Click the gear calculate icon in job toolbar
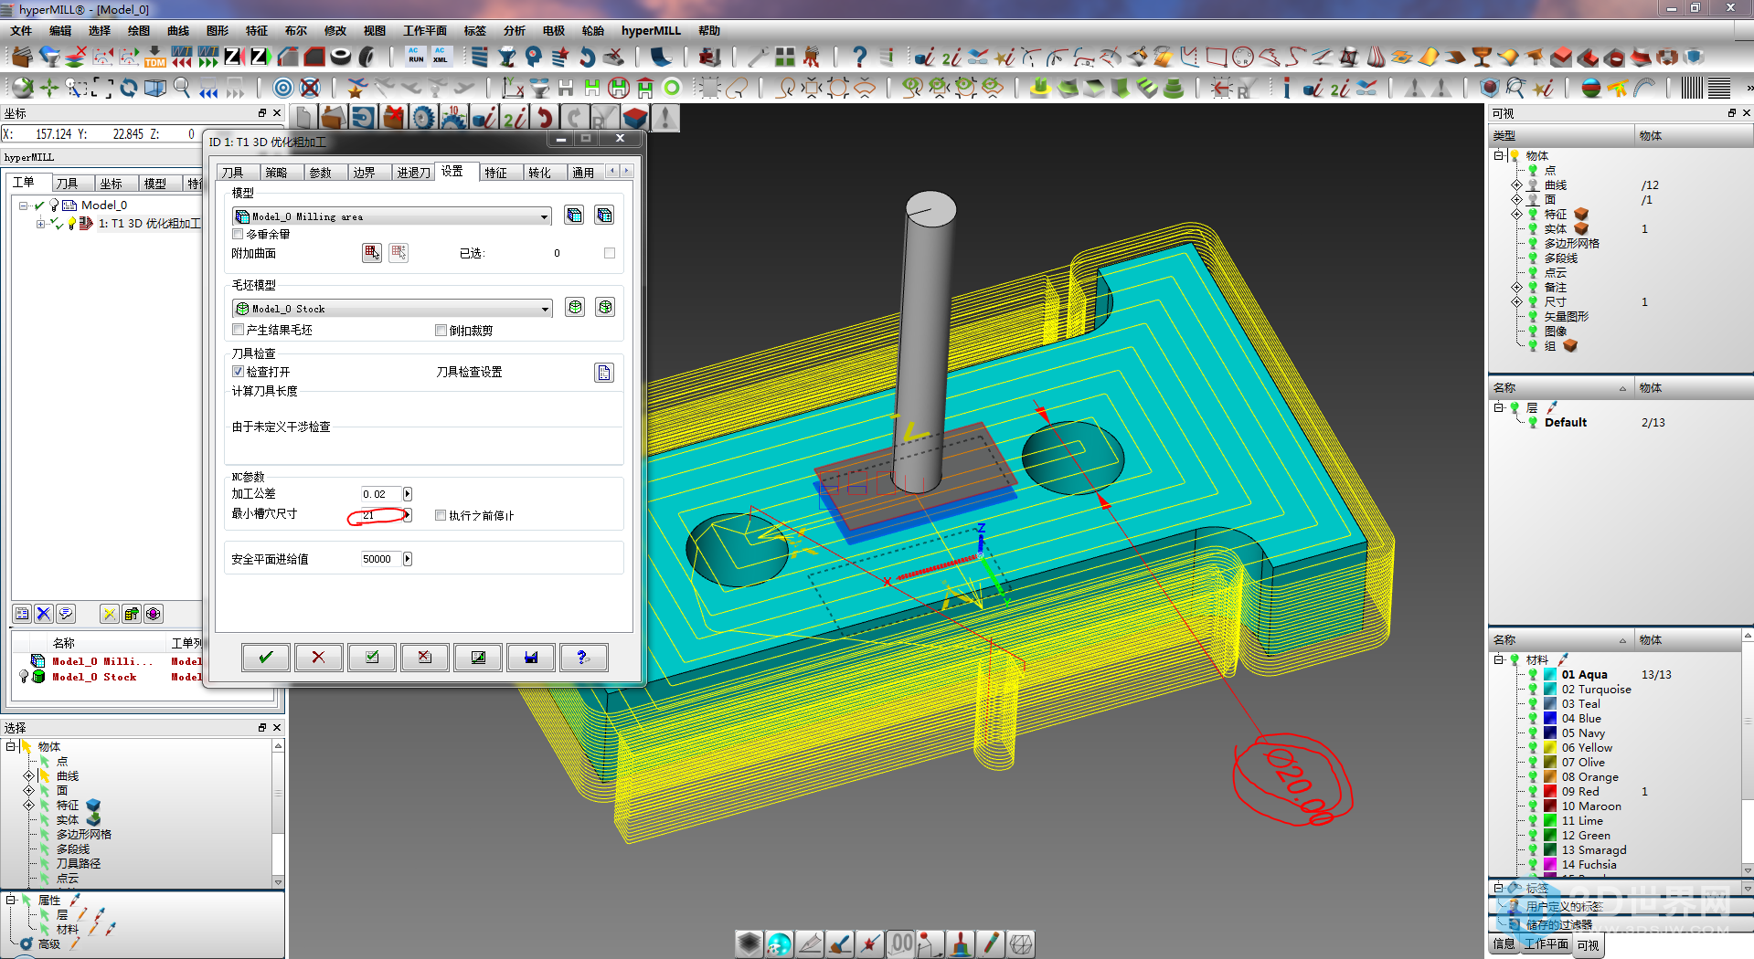Screen dimensions: 1754x959 (423, 118)
